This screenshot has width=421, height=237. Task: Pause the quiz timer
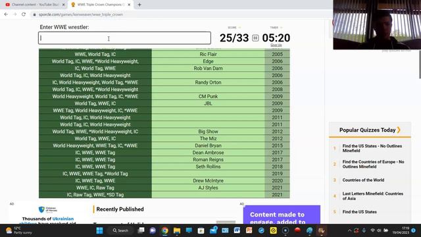(255, 38)
